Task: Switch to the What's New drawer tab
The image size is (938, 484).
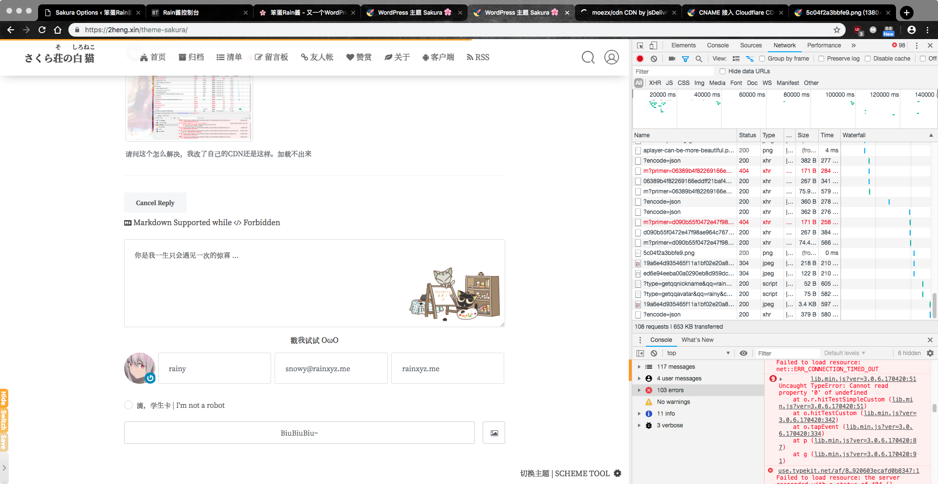Action: coord(697,340)
